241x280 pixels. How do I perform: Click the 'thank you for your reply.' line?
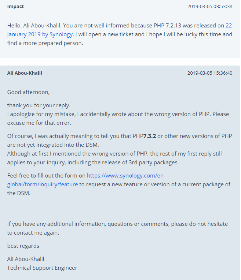(39, 105)
